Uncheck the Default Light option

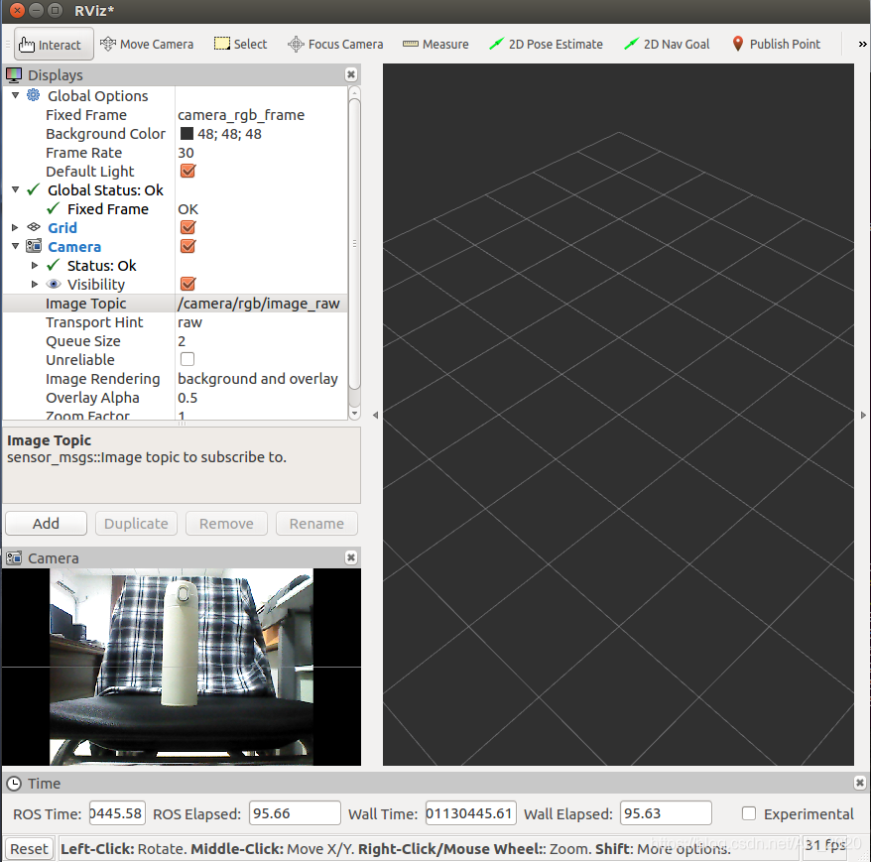point(187,172)
